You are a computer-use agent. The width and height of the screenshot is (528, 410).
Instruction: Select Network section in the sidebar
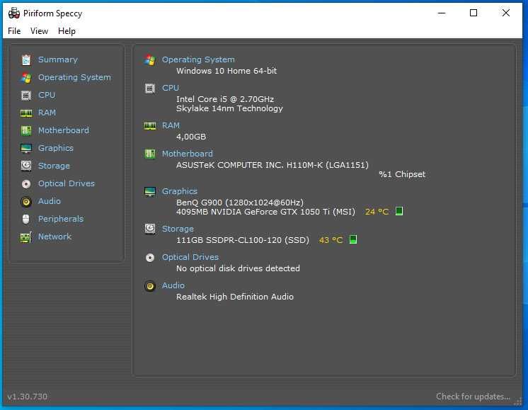point(55,237)
